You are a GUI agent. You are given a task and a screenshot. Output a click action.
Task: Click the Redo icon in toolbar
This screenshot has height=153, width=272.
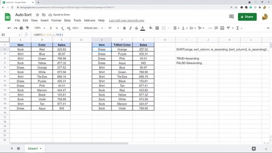tap(15, 28)
